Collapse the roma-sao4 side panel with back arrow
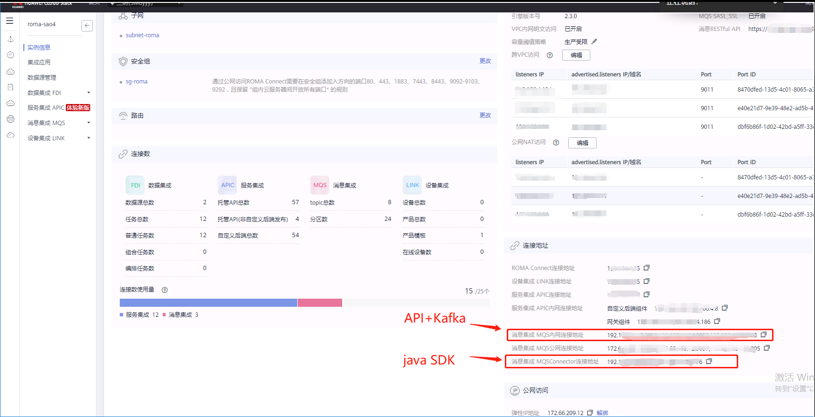 87,25
